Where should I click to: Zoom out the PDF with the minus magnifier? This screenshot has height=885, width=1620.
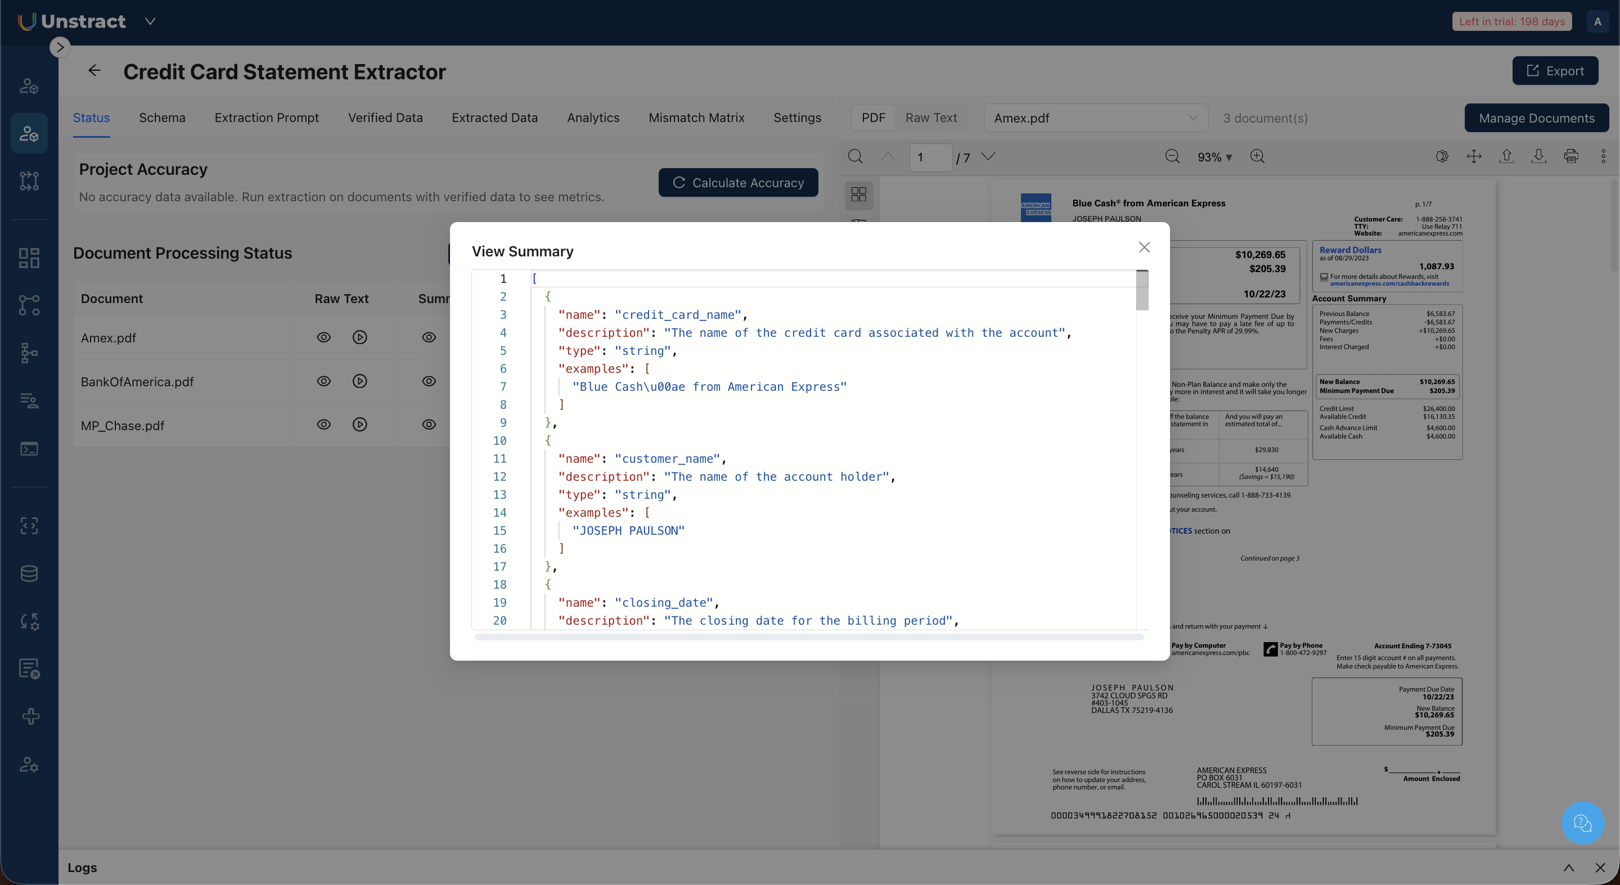tap(1172, 156)
